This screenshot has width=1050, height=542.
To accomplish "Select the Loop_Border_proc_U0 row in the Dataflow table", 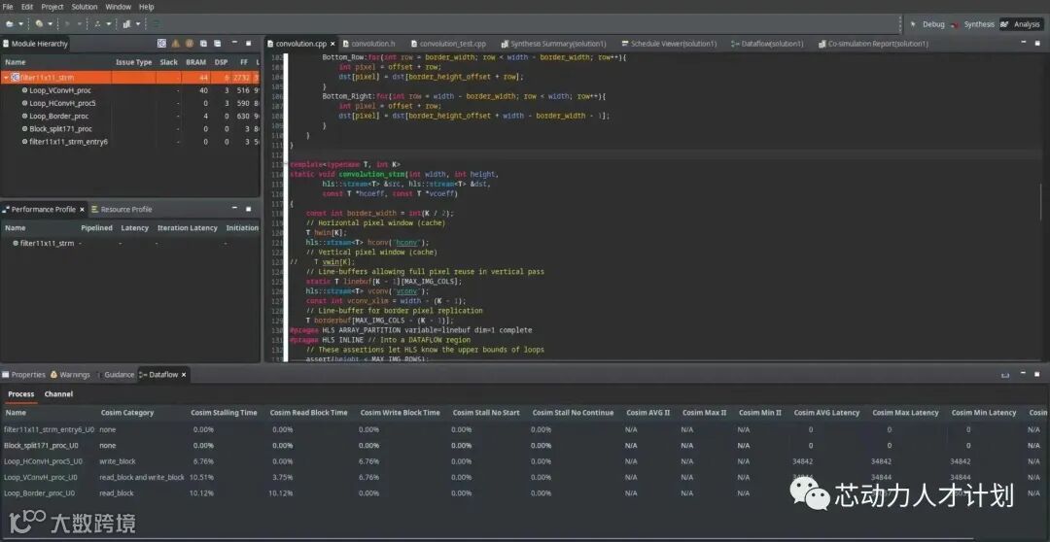I will tap(524, 493).
